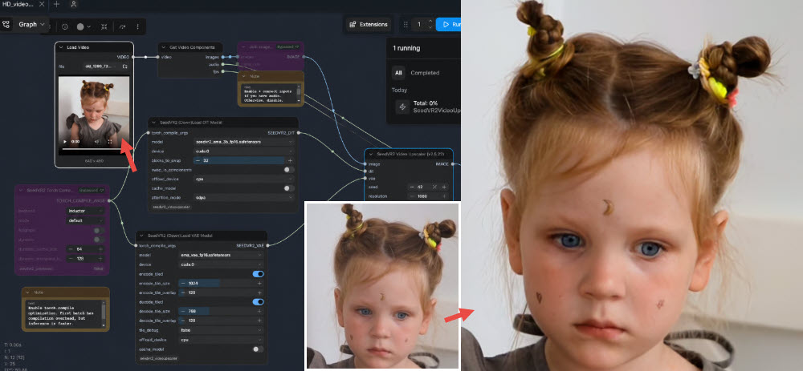Increase decode_tile_size with plus button

259,311
